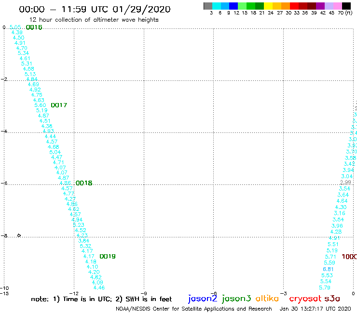Click the wave height value 3.64
357x313 pixels.
[343, 195]
